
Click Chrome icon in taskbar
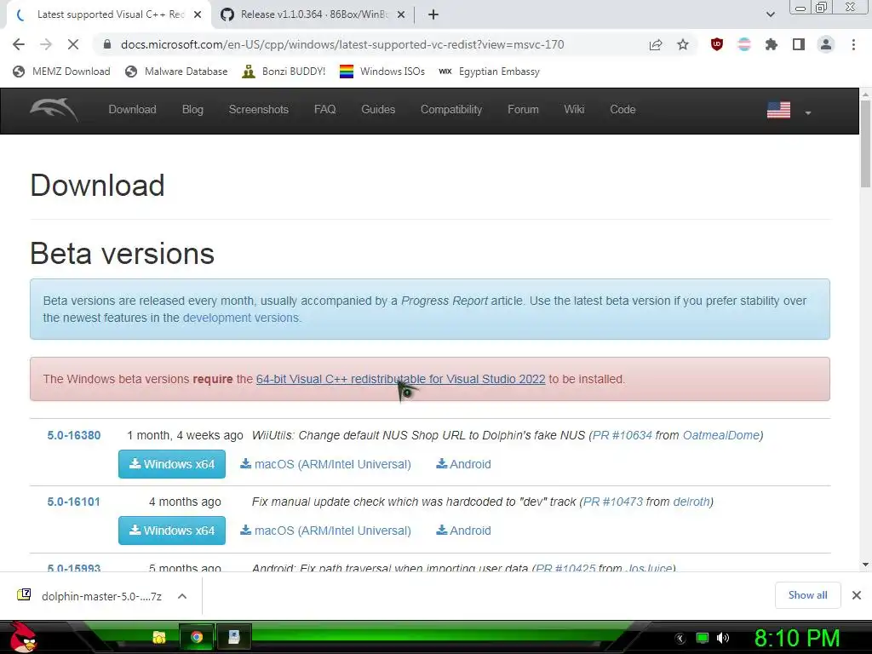[x=197, y=637]
